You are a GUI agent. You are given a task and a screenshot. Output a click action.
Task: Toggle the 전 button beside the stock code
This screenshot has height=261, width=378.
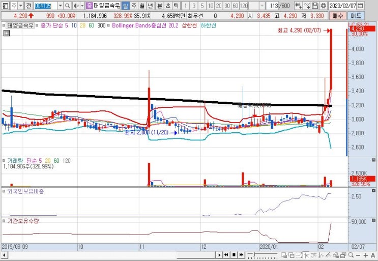(28, 6)
